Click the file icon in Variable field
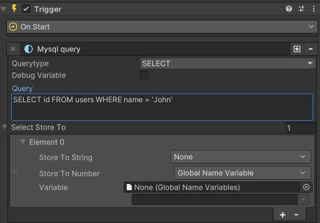Screen dimensions: 320x223 (x=129, y=187)
